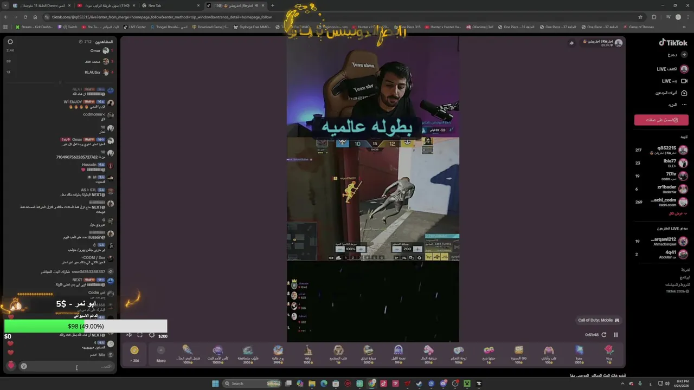Toggle fullscreen mode on the video
This screenshot has height=390, width=694.
click(140, 335)
